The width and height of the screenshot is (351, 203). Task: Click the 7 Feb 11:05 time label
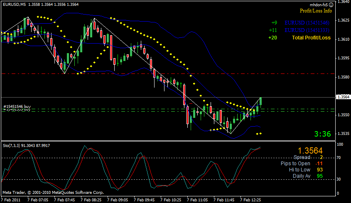(197, 200)
